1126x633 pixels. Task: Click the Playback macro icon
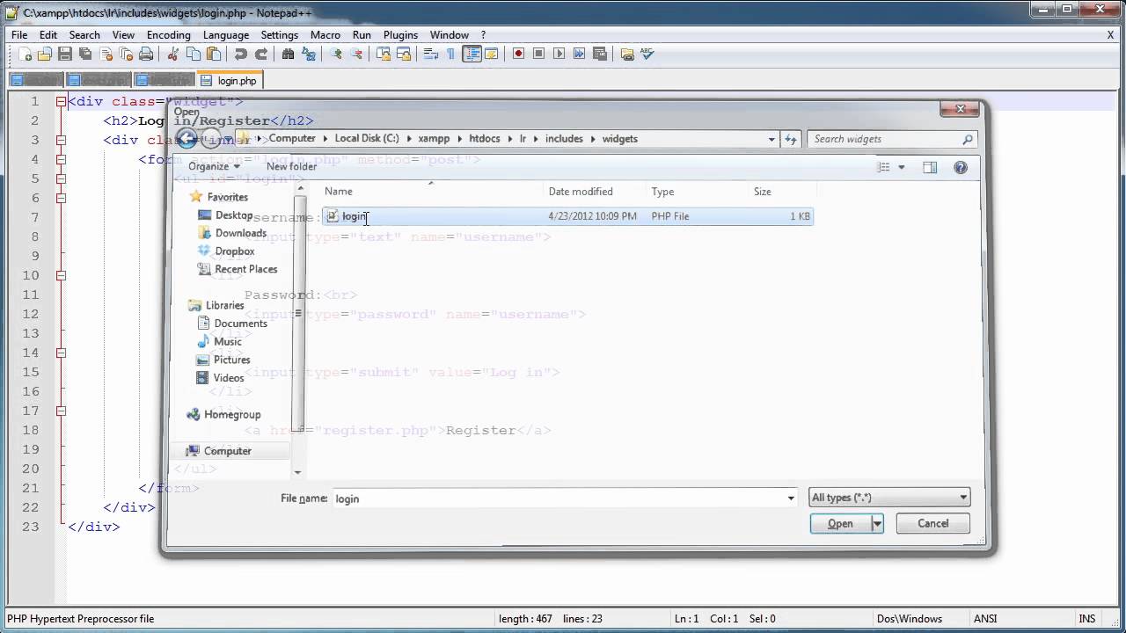coord(559,54)
